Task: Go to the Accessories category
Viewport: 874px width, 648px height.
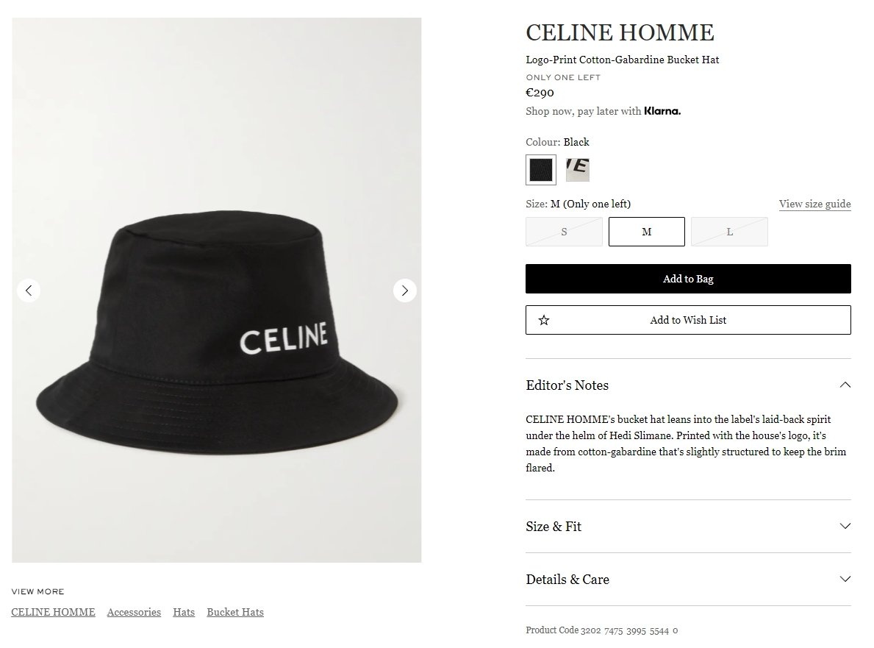Action: click(134, 612)
